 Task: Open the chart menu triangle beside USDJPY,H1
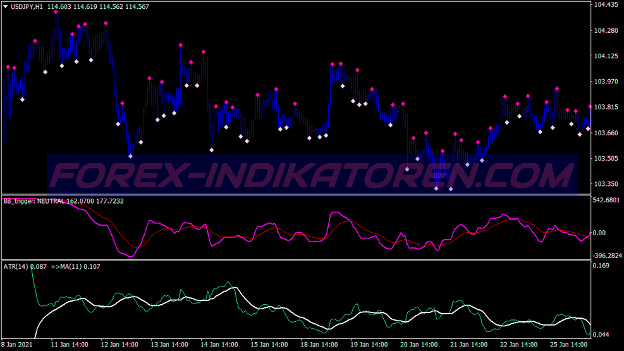click(6, 7)
